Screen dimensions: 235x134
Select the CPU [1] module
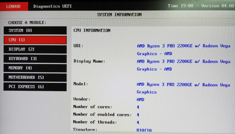click(35, 40)
